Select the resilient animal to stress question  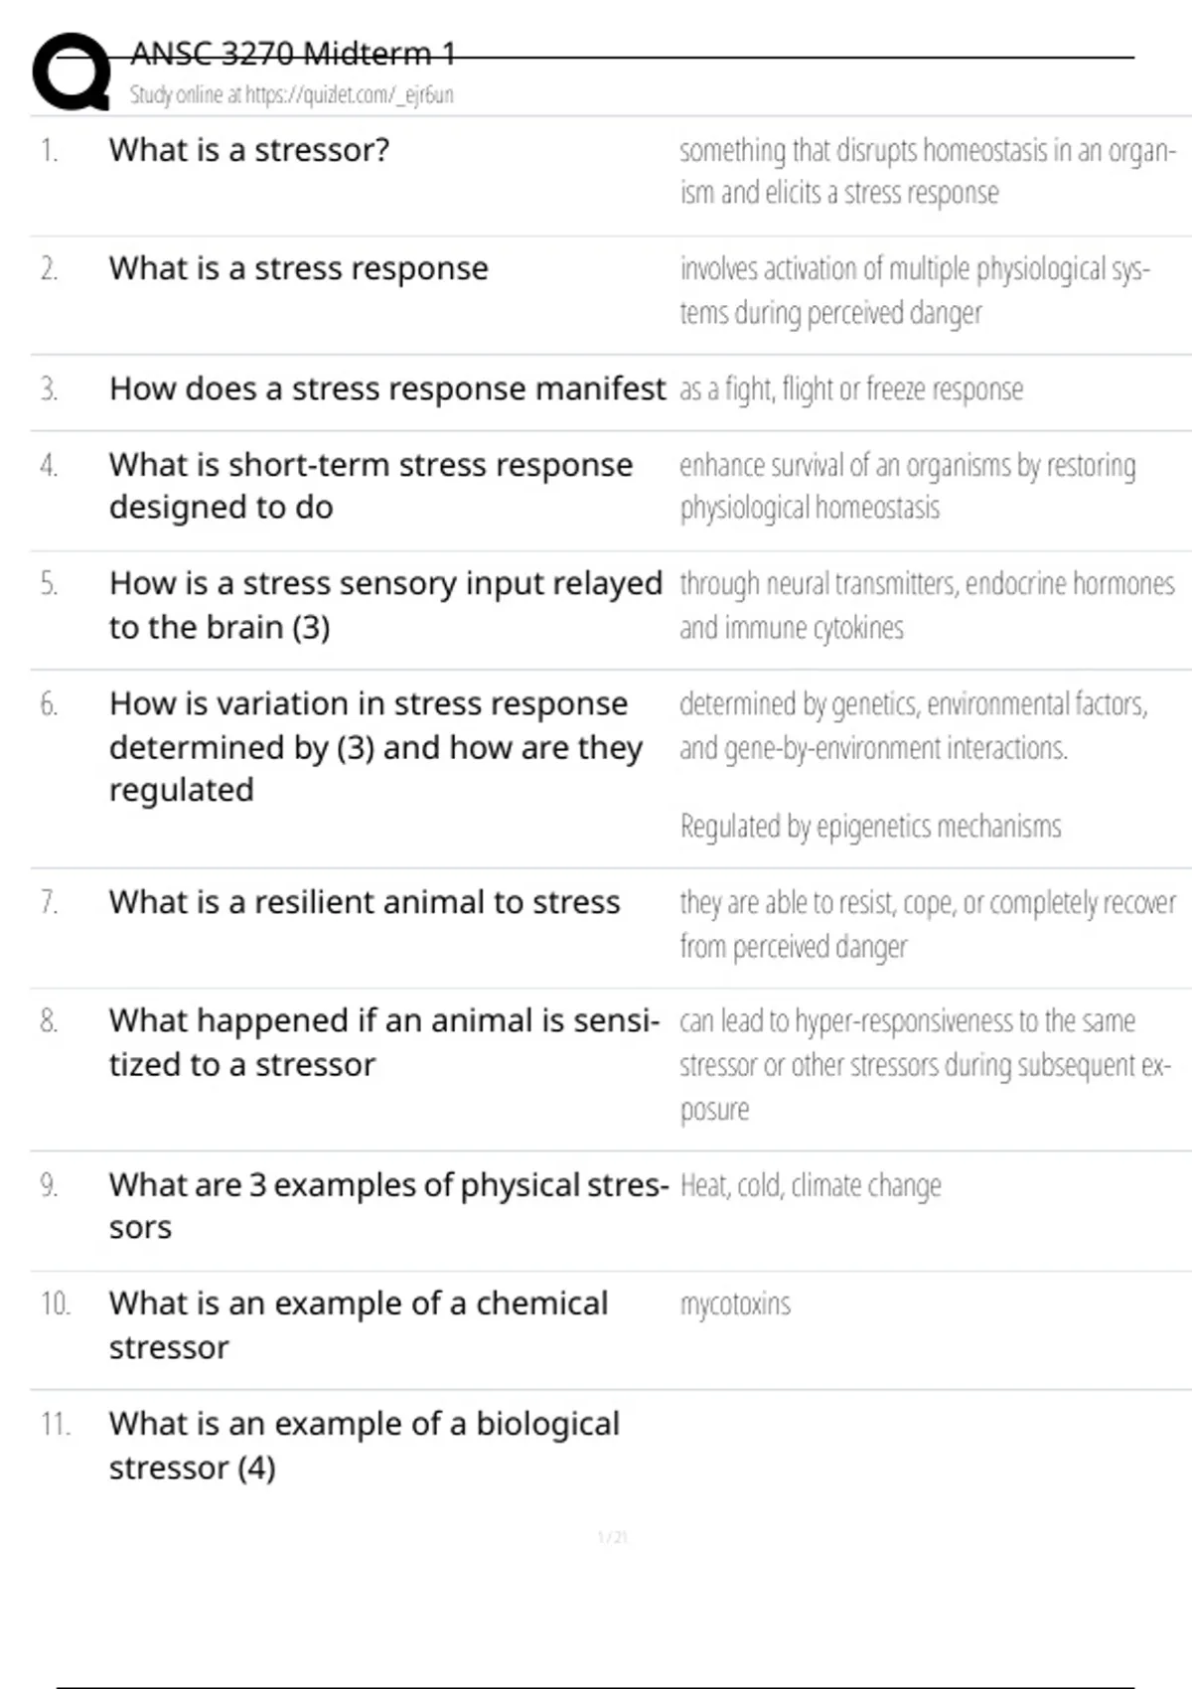[x=365, y=902]
